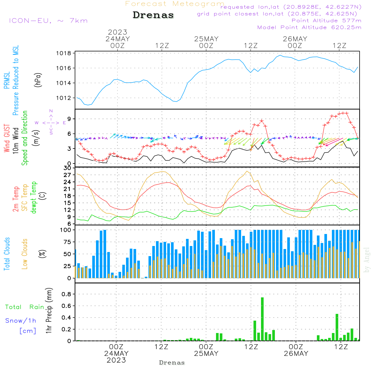The width and height of the screenshot is (375, 375).
Task: Select the top '25MAY' date label
Action: tap(206, 39)
